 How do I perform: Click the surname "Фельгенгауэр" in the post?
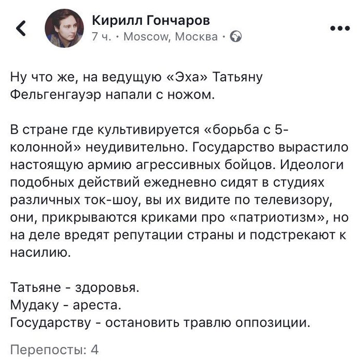[53, 95]
